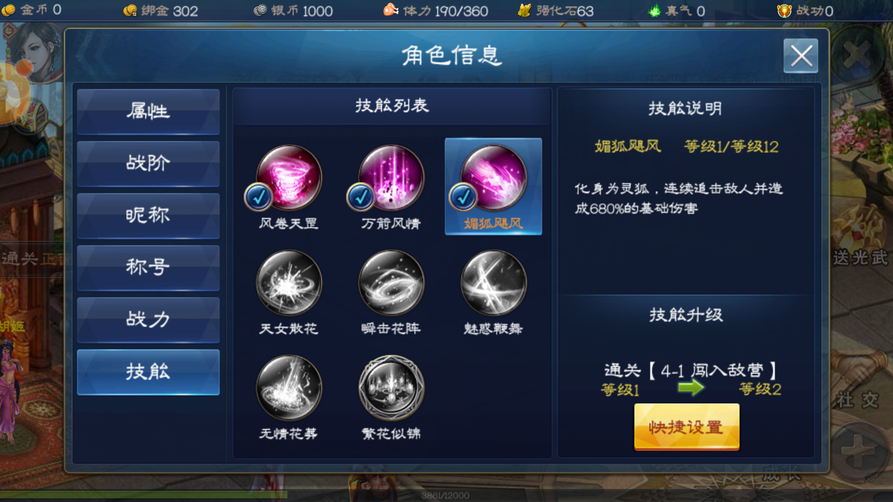
Task: Choose the 媚狐飓风 skill icon
Action: click(493, 178)
